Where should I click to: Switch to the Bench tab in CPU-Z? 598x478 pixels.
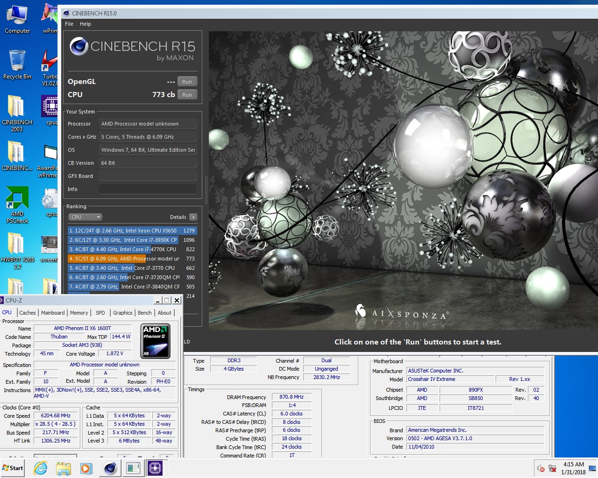point(145,313)
